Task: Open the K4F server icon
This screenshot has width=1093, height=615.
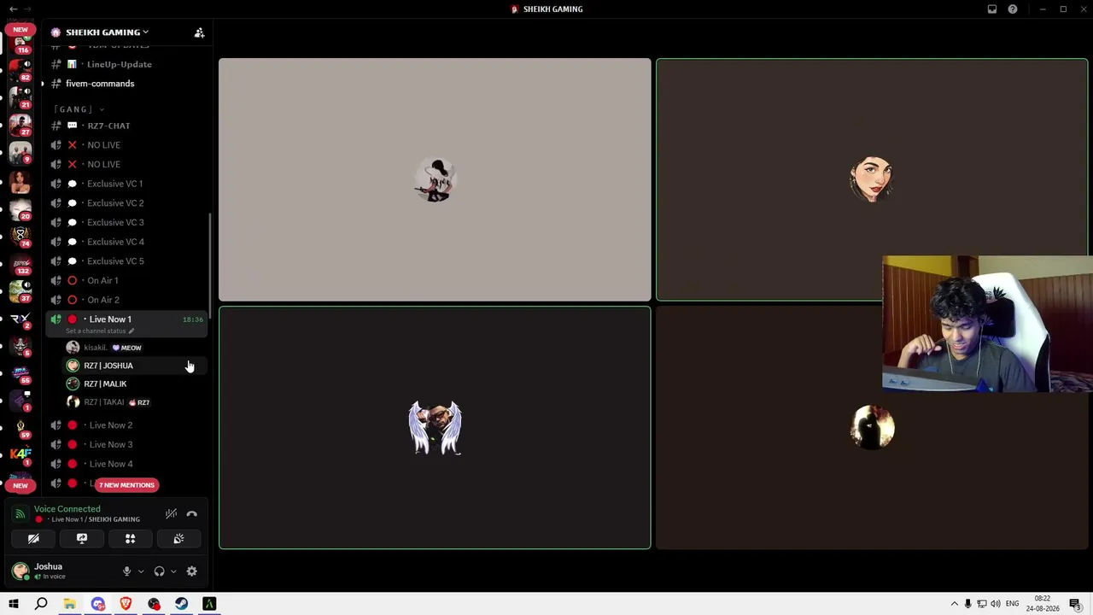Action: click(20, 454)
